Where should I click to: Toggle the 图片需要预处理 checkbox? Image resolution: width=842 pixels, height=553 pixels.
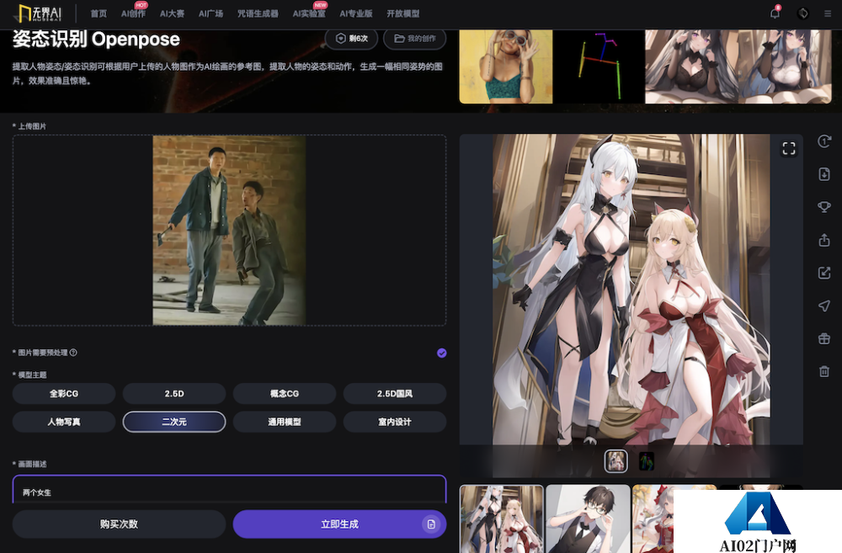[442, 353]
